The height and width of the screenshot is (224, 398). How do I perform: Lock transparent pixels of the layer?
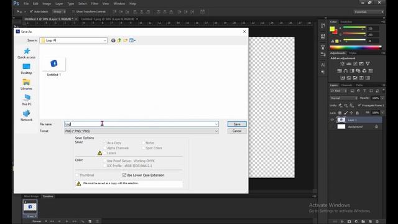pos(340,113)
